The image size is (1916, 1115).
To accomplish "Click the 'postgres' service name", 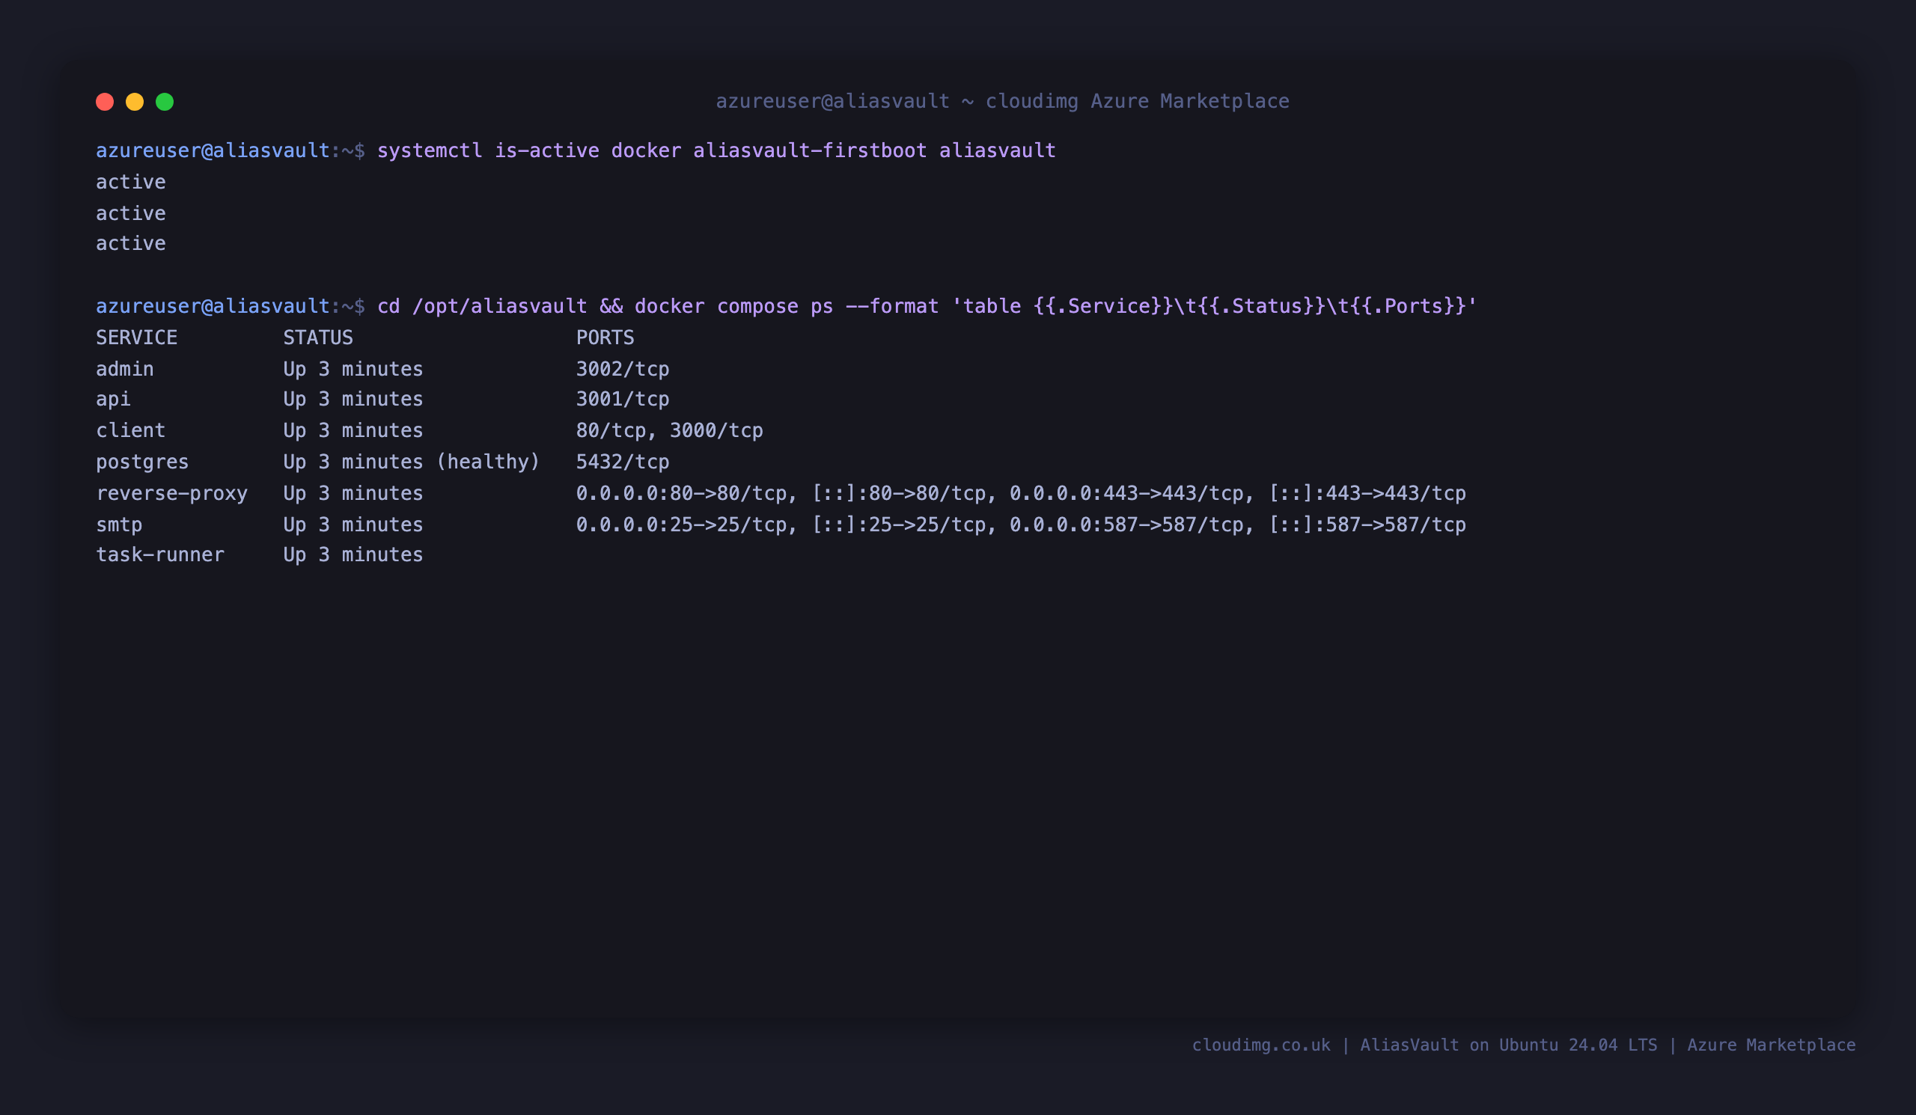I will 142,462.
